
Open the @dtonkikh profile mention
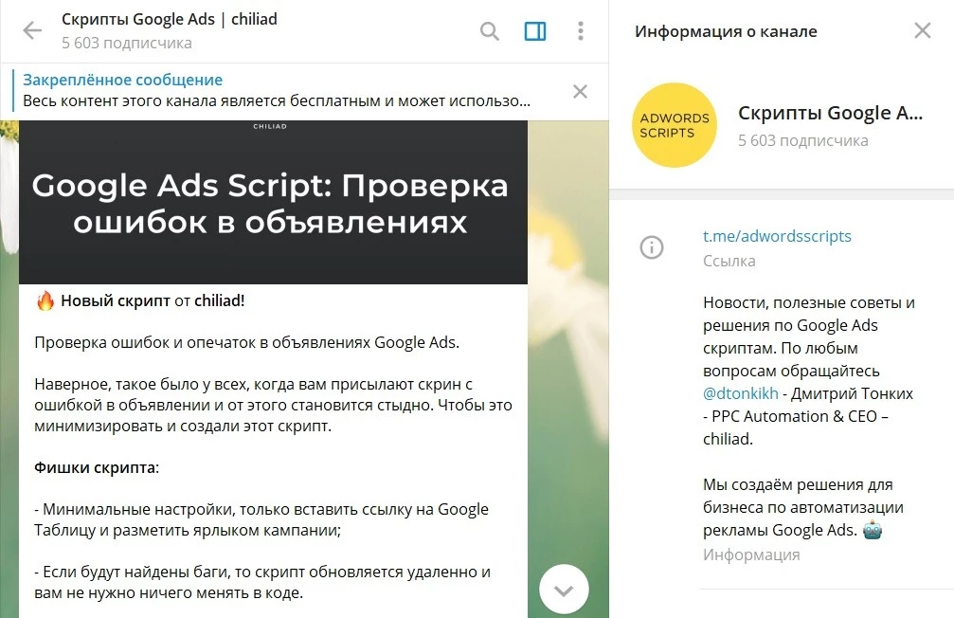pyautogui.click(x=741, y=393)
